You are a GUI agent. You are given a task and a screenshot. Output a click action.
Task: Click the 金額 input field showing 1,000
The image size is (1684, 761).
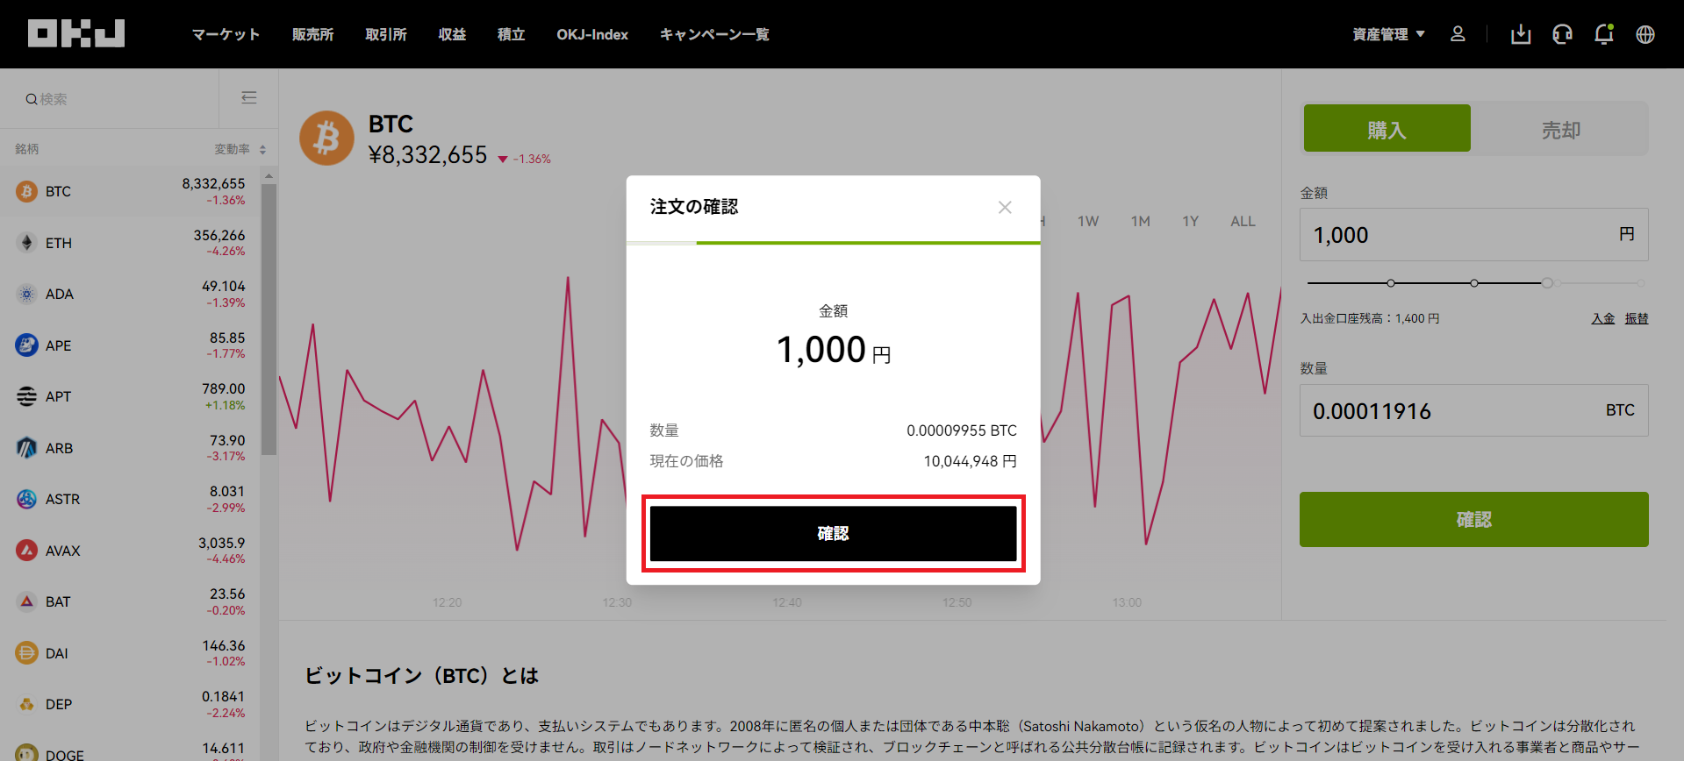click(x=1473, y=234)
